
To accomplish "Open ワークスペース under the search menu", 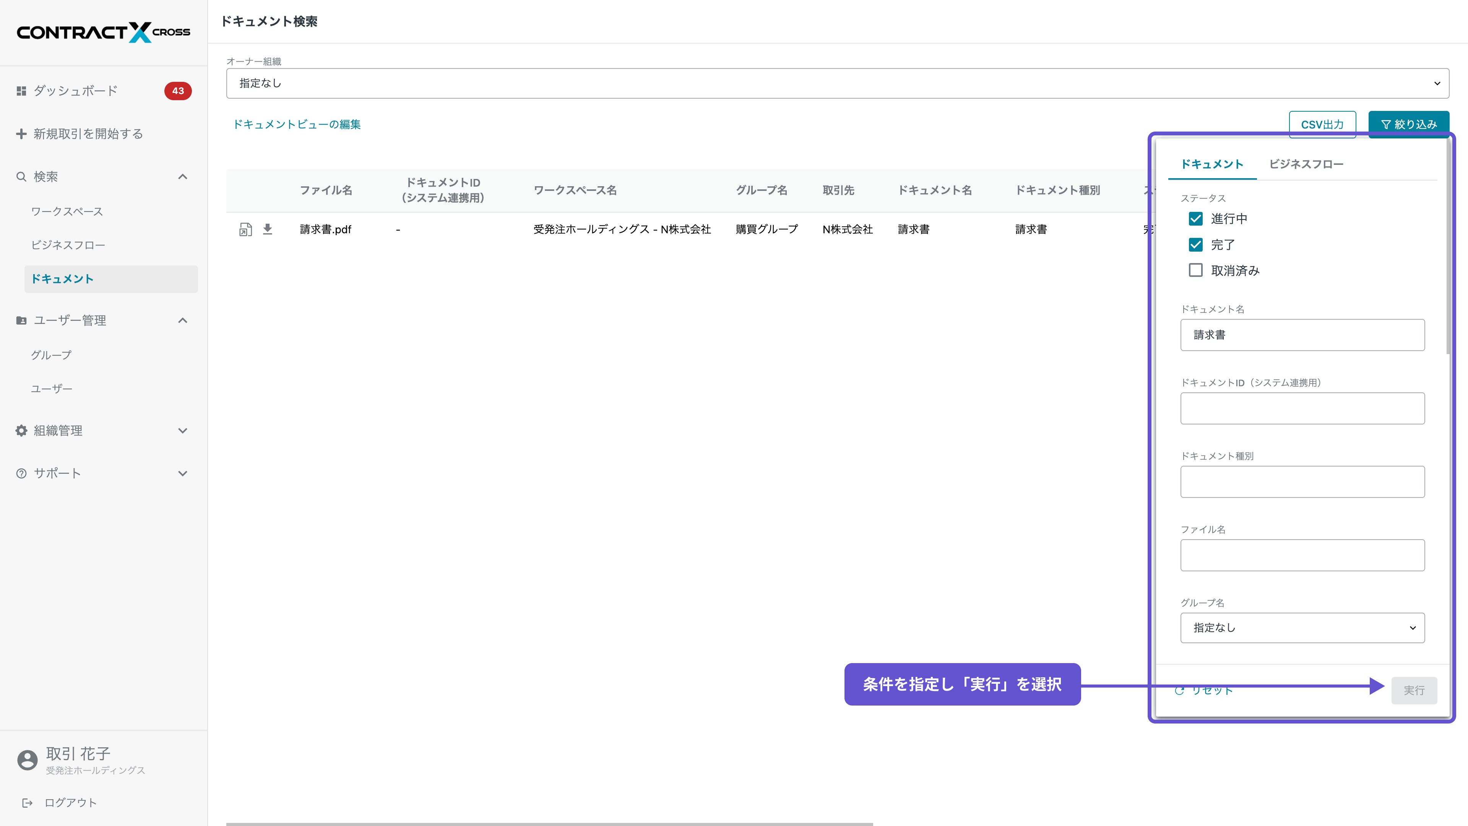I will pyautogui.click(x=67, y=211).
